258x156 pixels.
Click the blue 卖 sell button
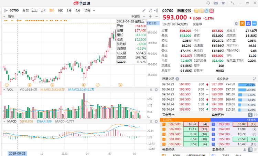pos(248,23)
